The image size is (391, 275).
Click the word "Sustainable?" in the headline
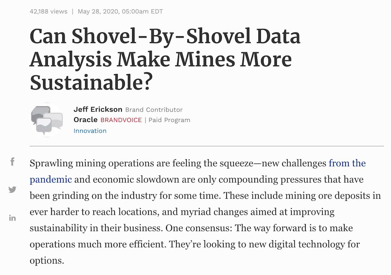91,82
